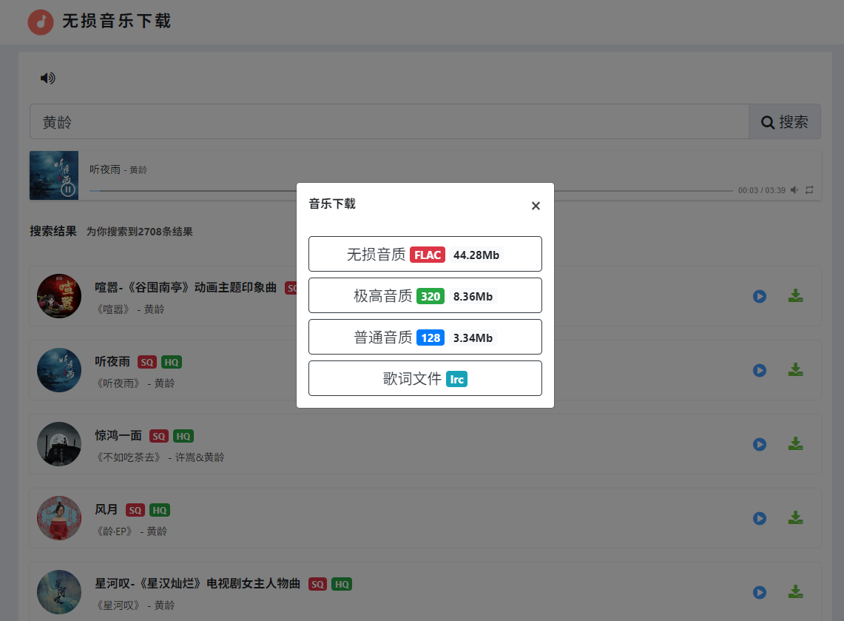Play the song 惊鸿一面
The height and width of the screenshot is (621, 844).
[759, 444]
